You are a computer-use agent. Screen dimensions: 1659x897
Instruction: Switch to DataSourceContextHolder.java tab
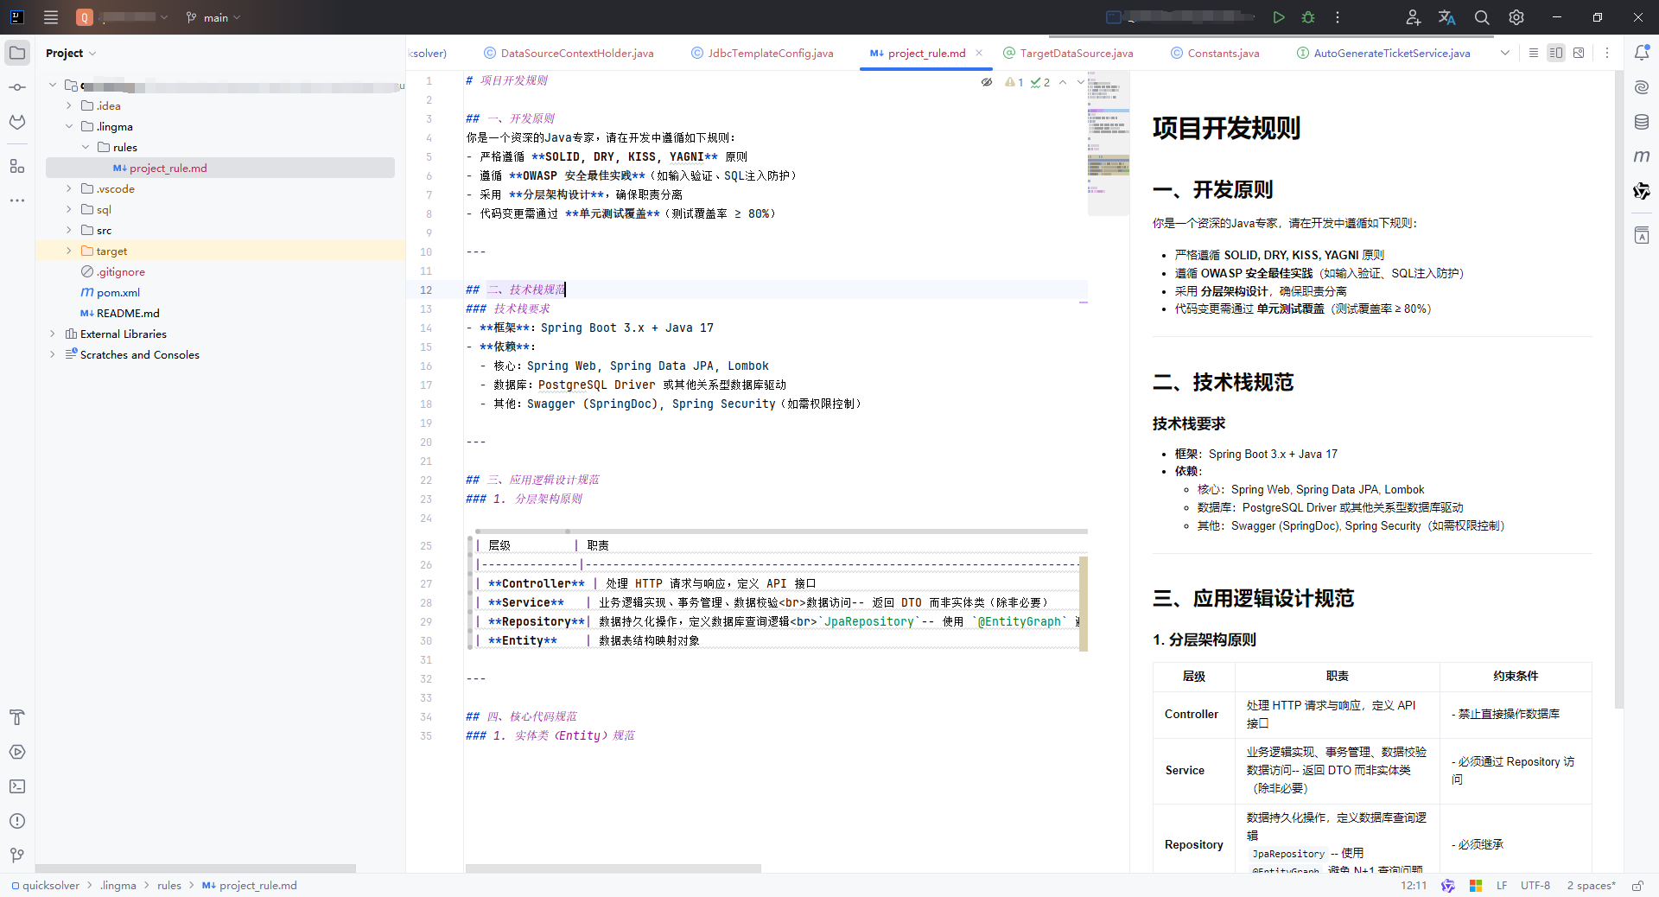point(569,53)
